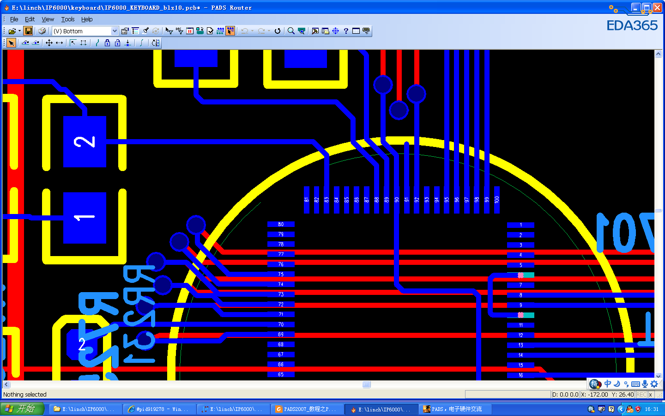The width and height of the screenshot is (665, 416).
Task: Click the document with checkmark icon
Action: coord(210,31)
